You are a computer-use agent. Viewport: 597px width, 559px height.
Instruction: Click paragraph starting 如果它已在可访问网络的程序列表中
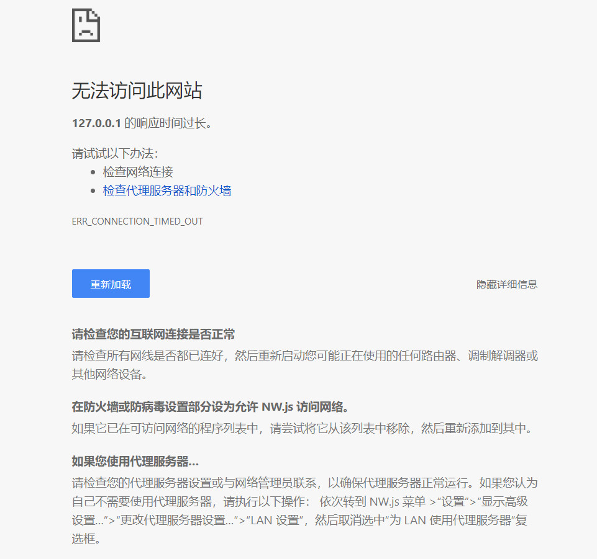pos(303,429)
